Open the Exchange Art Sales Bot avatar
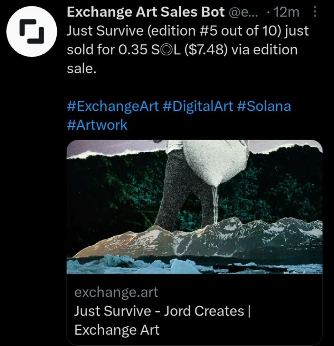 [32, 31]
